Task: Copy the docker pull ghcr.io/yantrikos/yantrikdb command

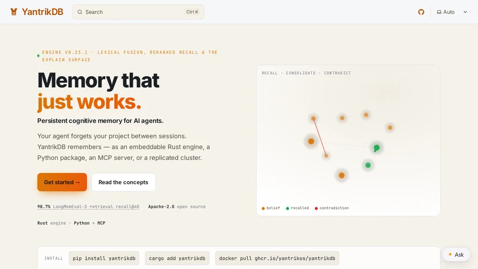Action: [x=277, y=258]
